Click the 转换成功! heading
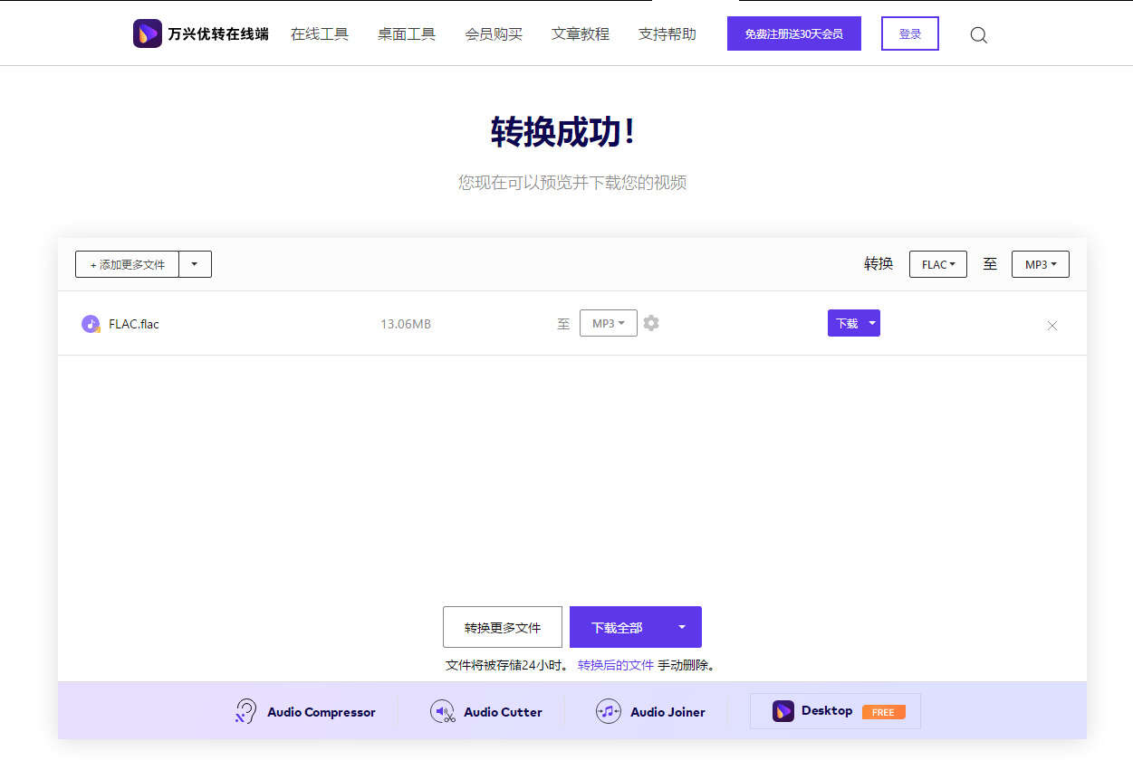The image size is (1133, 779). (x=563, y=132)
